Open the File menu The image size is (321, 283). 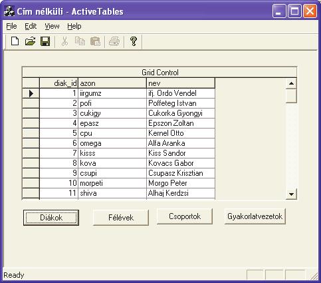(x=11, y=26)
